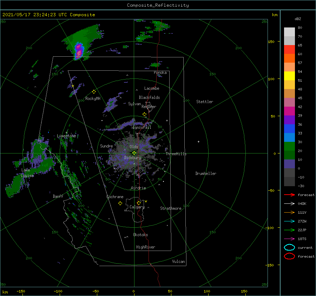Click the yellow diamond marker below RedDeer
This screenshot has height=296, width=316.
tap(144, 114)
